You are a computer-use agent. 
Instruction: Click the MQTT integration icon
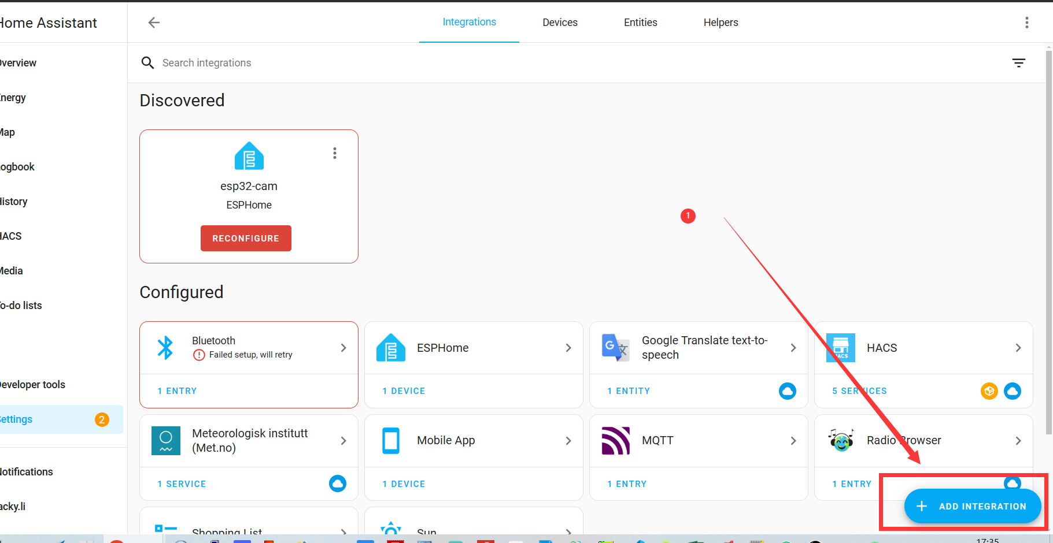click(615, 441)
